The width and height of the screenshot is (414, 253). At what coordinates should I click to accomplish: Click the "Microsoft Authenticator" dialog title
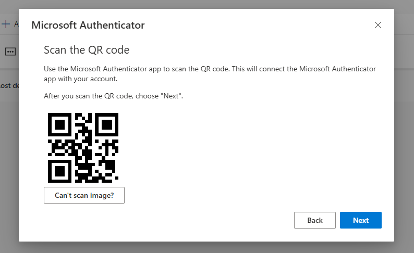click(x=88, y=25)
